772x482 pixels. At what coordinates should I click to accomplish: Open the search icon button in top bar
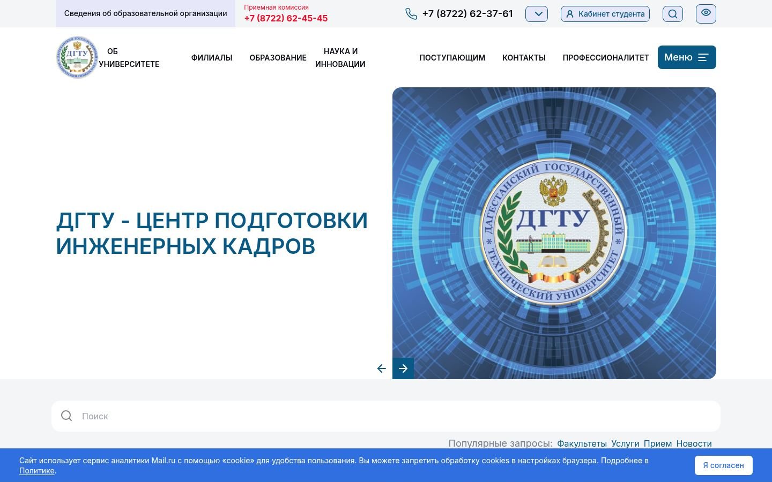673,14
